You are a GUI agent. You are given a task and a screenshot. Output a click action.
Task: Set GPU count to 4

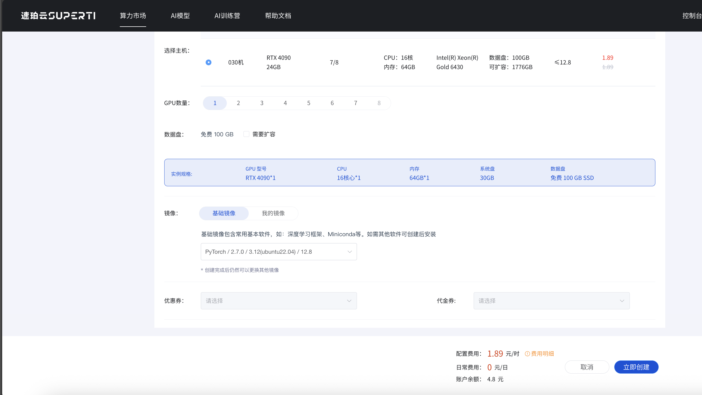[285, 103]
